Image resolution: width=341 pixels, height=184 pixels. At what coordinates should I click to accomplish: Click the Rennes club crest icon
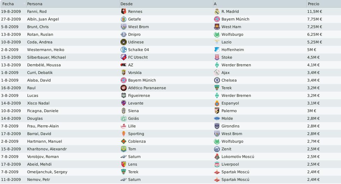(124, 11)
